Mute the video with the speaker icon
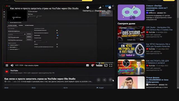Viewport: 179px width, 101px height. (12, 65)
